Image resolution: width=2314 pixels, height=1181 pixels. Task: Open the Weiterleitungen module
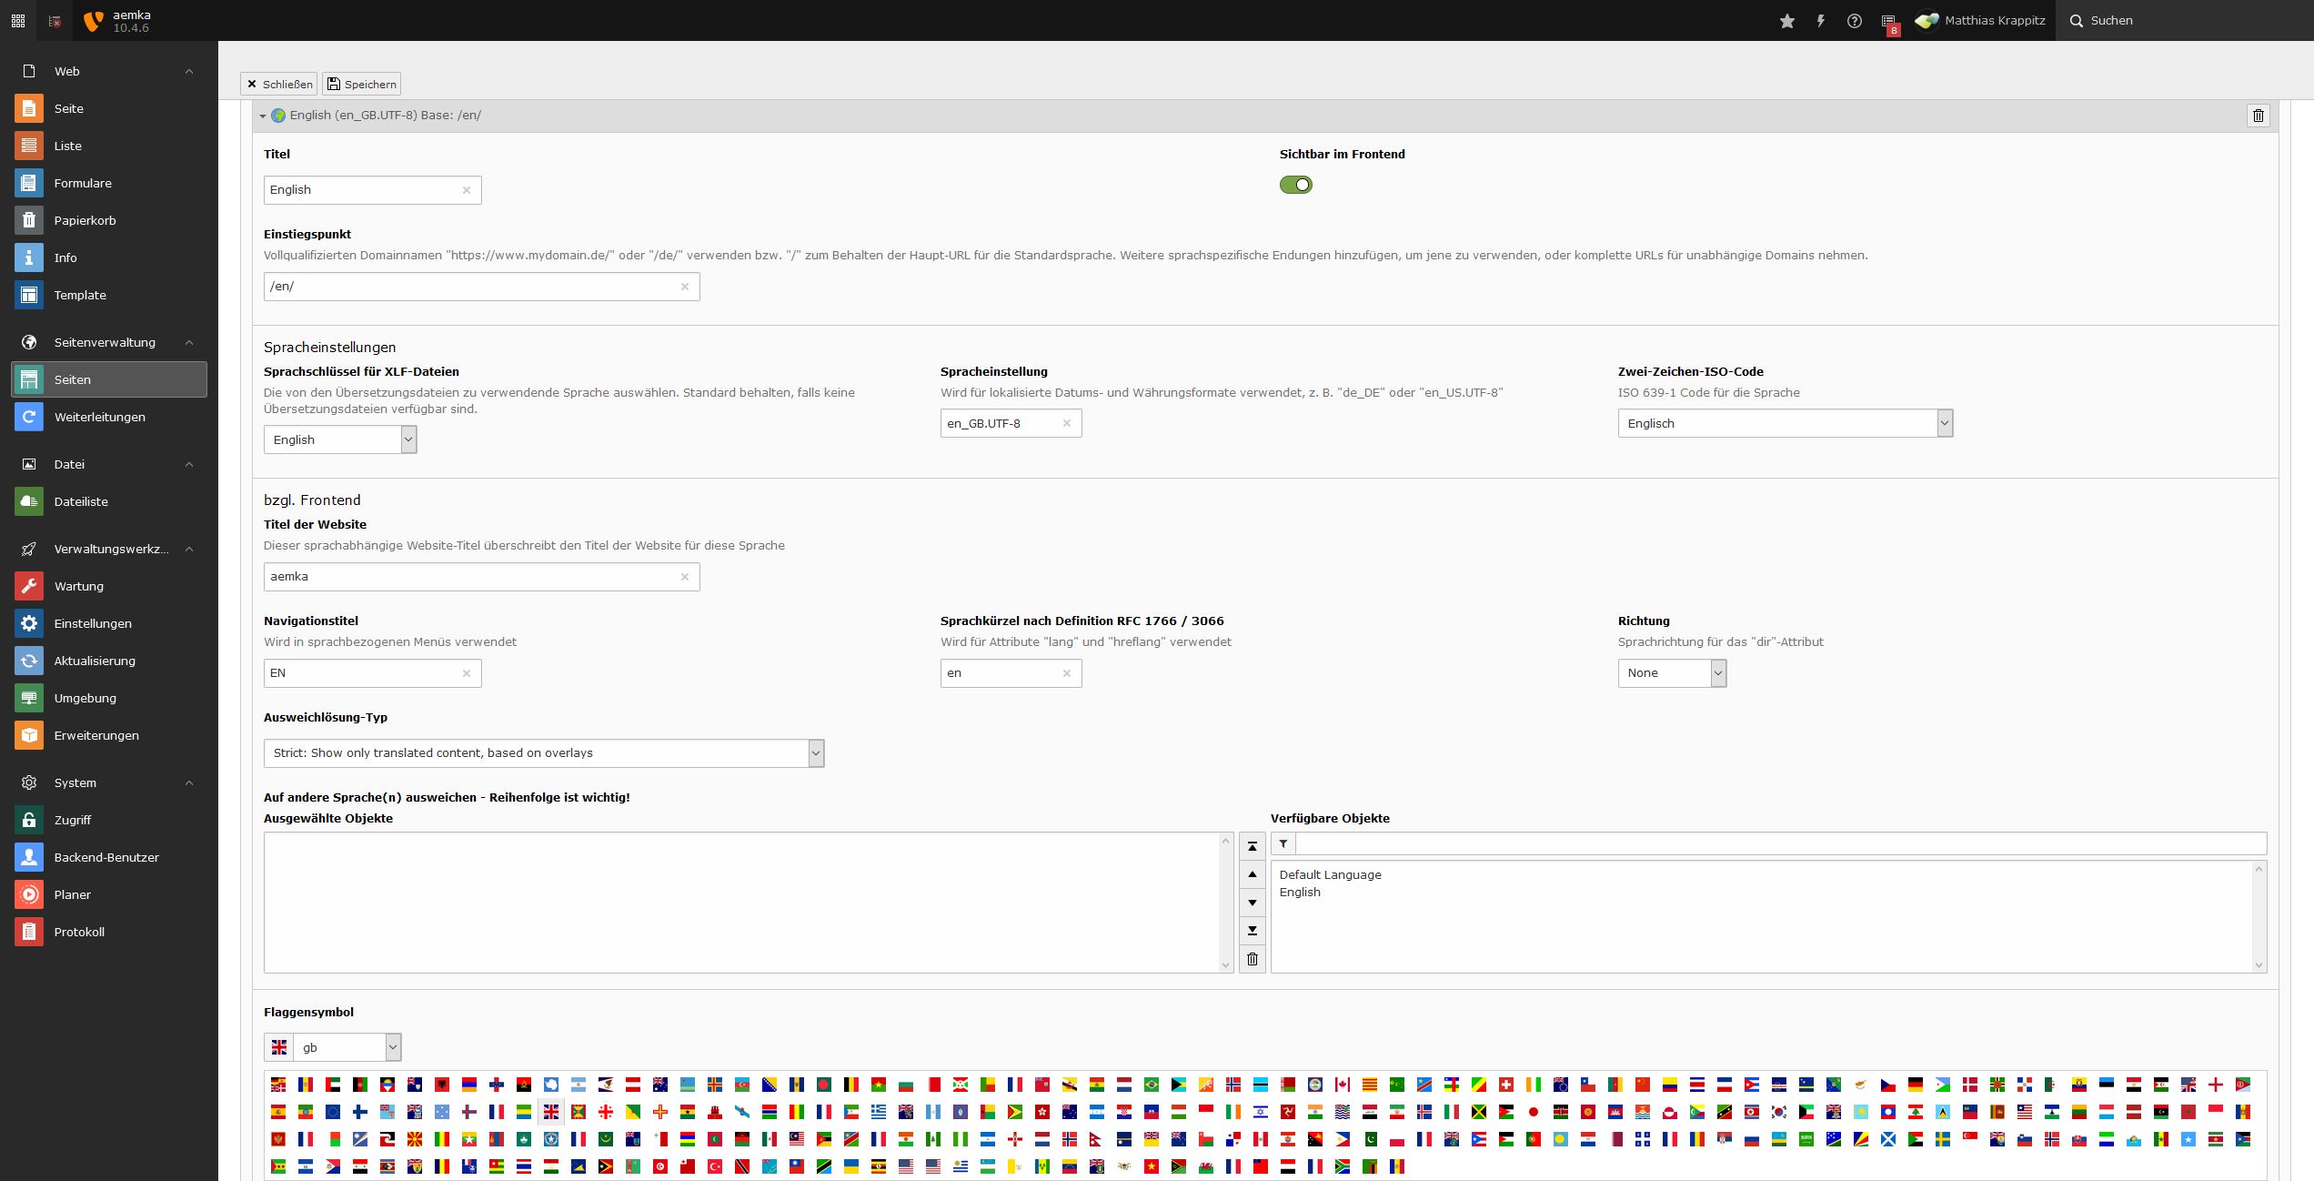pyautogui.click(x=99, y=417)
